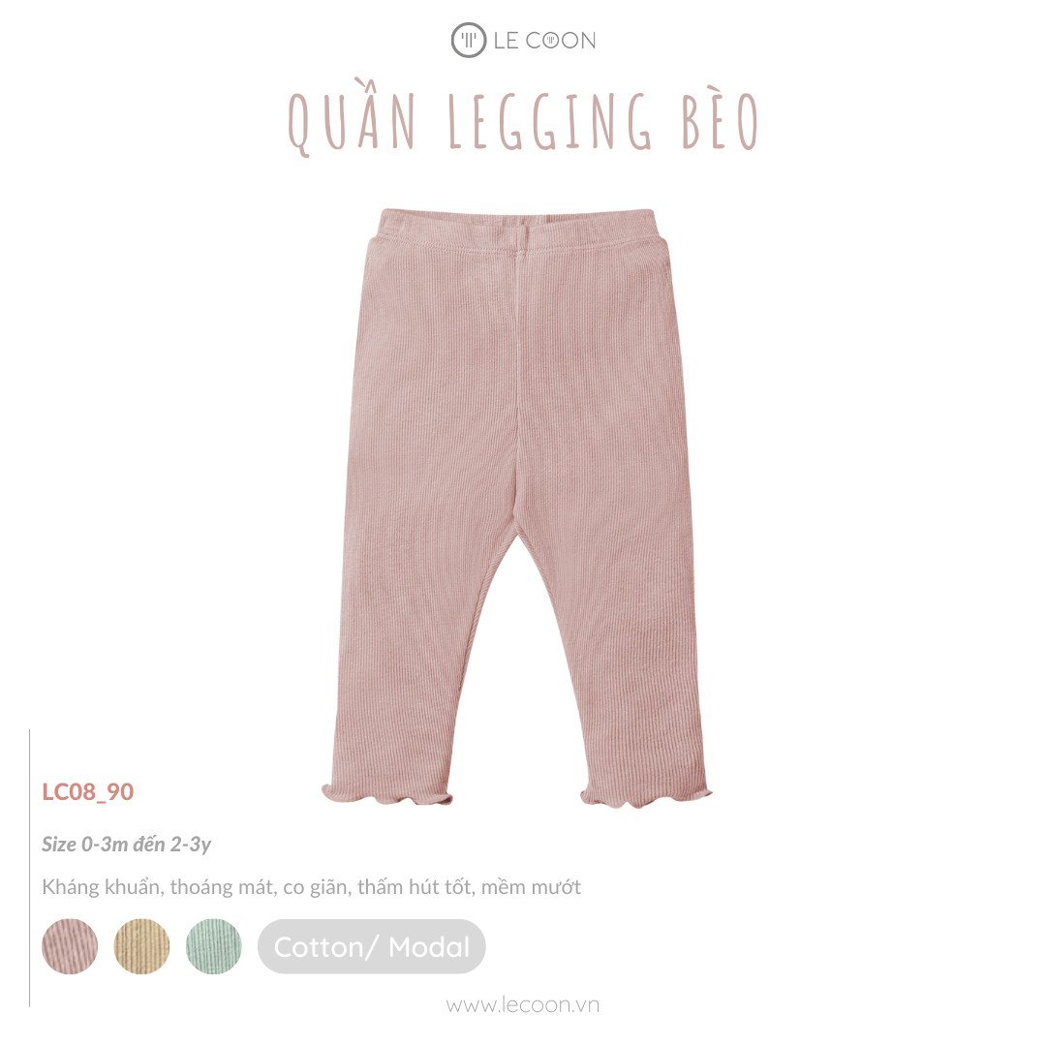Click the elastic waistband of the leggings

[518, 231]
